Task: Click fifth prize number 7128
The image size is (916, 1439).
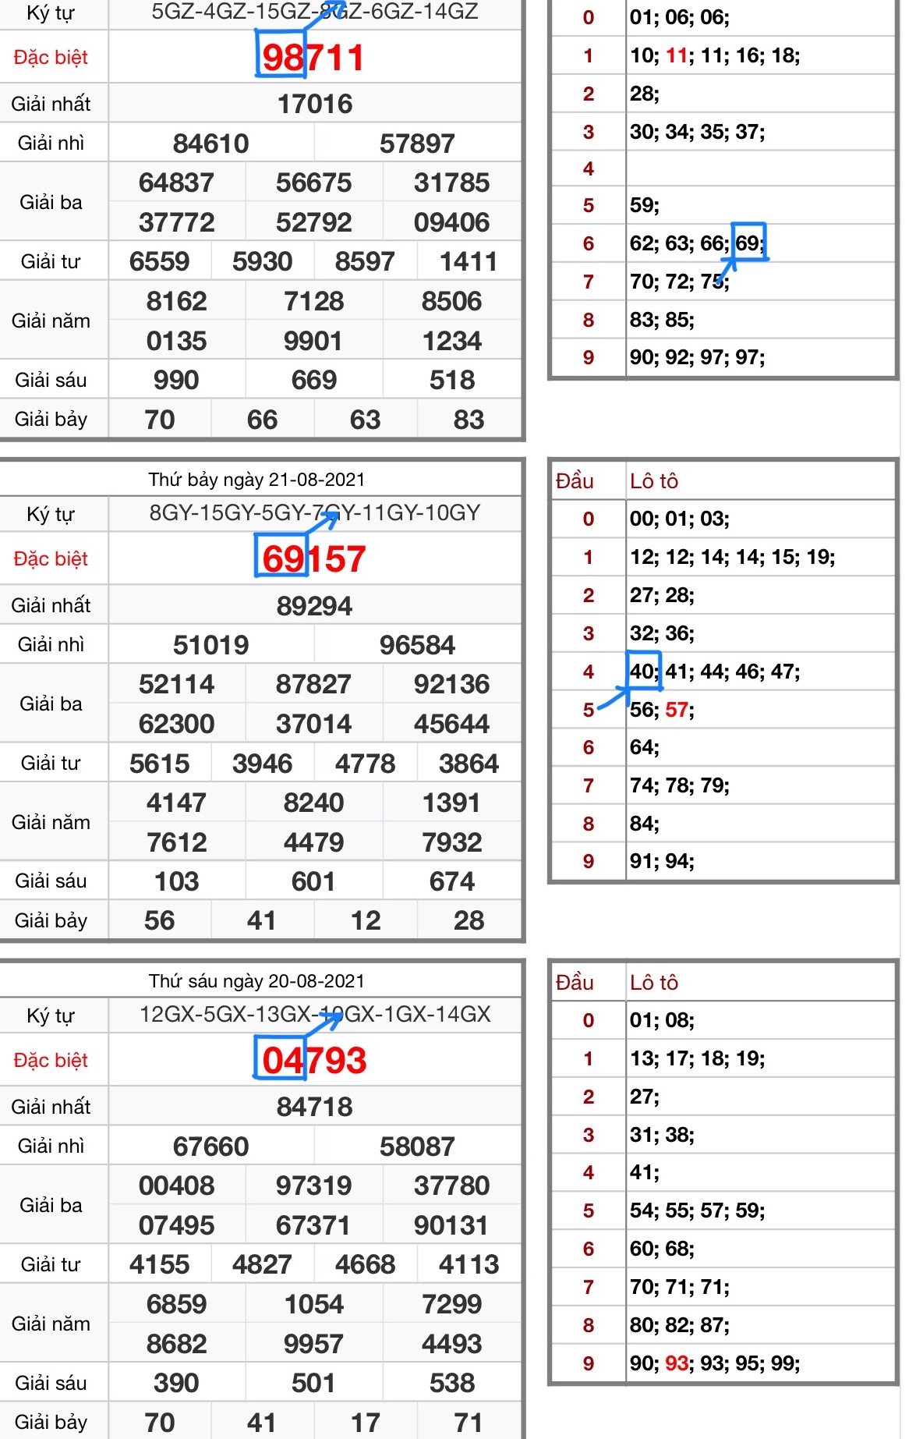Action: 314,301
